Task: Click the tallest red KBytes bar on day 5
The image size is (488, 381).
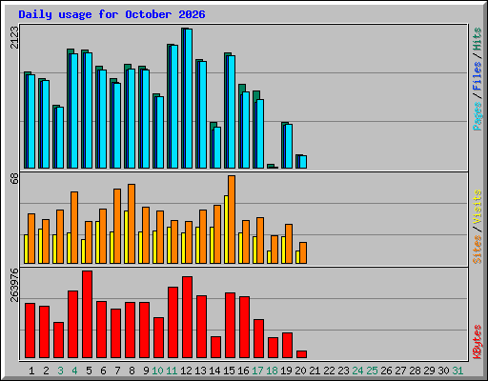Action: pos(87,314)
